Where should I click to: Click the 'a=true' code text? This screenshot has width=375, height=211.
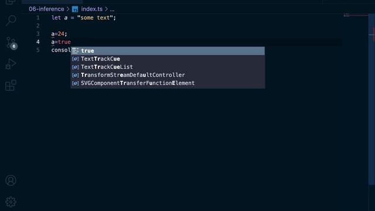click(61, 42)
